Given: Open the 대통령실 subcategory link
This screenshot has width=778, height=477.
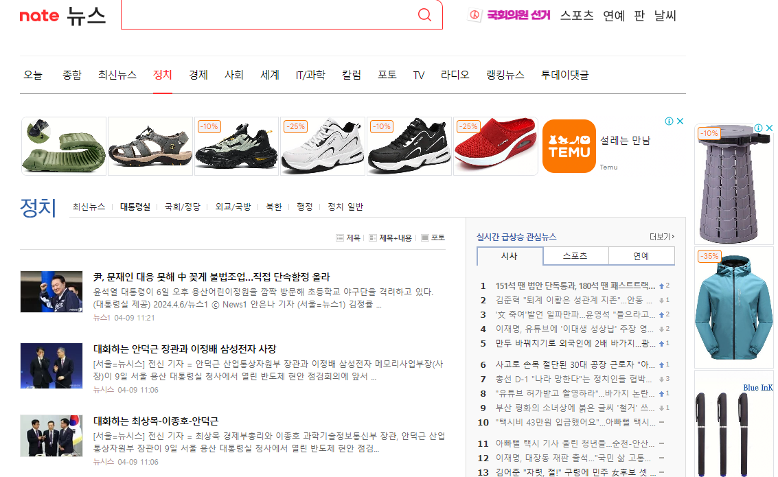Looking at the screenshot, I should point(135,207).
